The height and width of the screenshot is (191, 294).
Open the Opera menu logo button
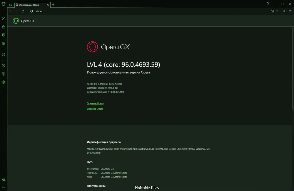pyautogui.click(x=3, y=4)
